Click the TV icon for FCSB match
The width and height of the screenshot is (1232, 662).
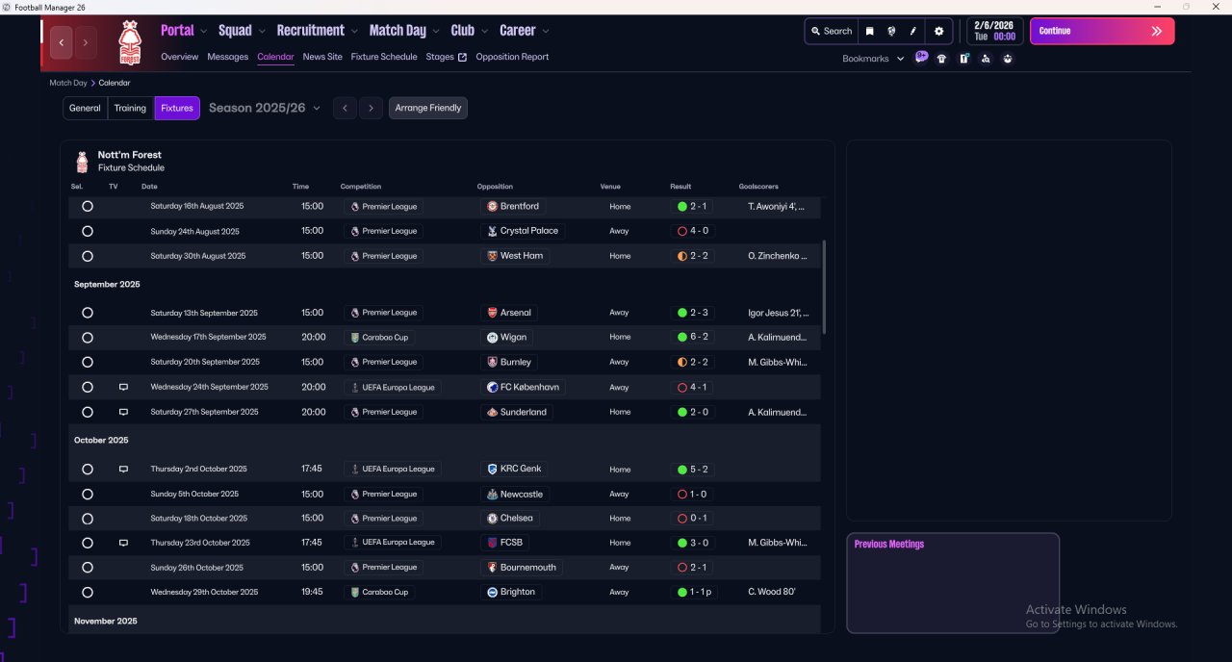123,543
